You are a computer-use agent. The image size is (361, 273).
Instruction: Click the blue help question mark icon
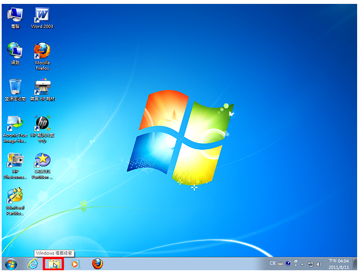288,264
